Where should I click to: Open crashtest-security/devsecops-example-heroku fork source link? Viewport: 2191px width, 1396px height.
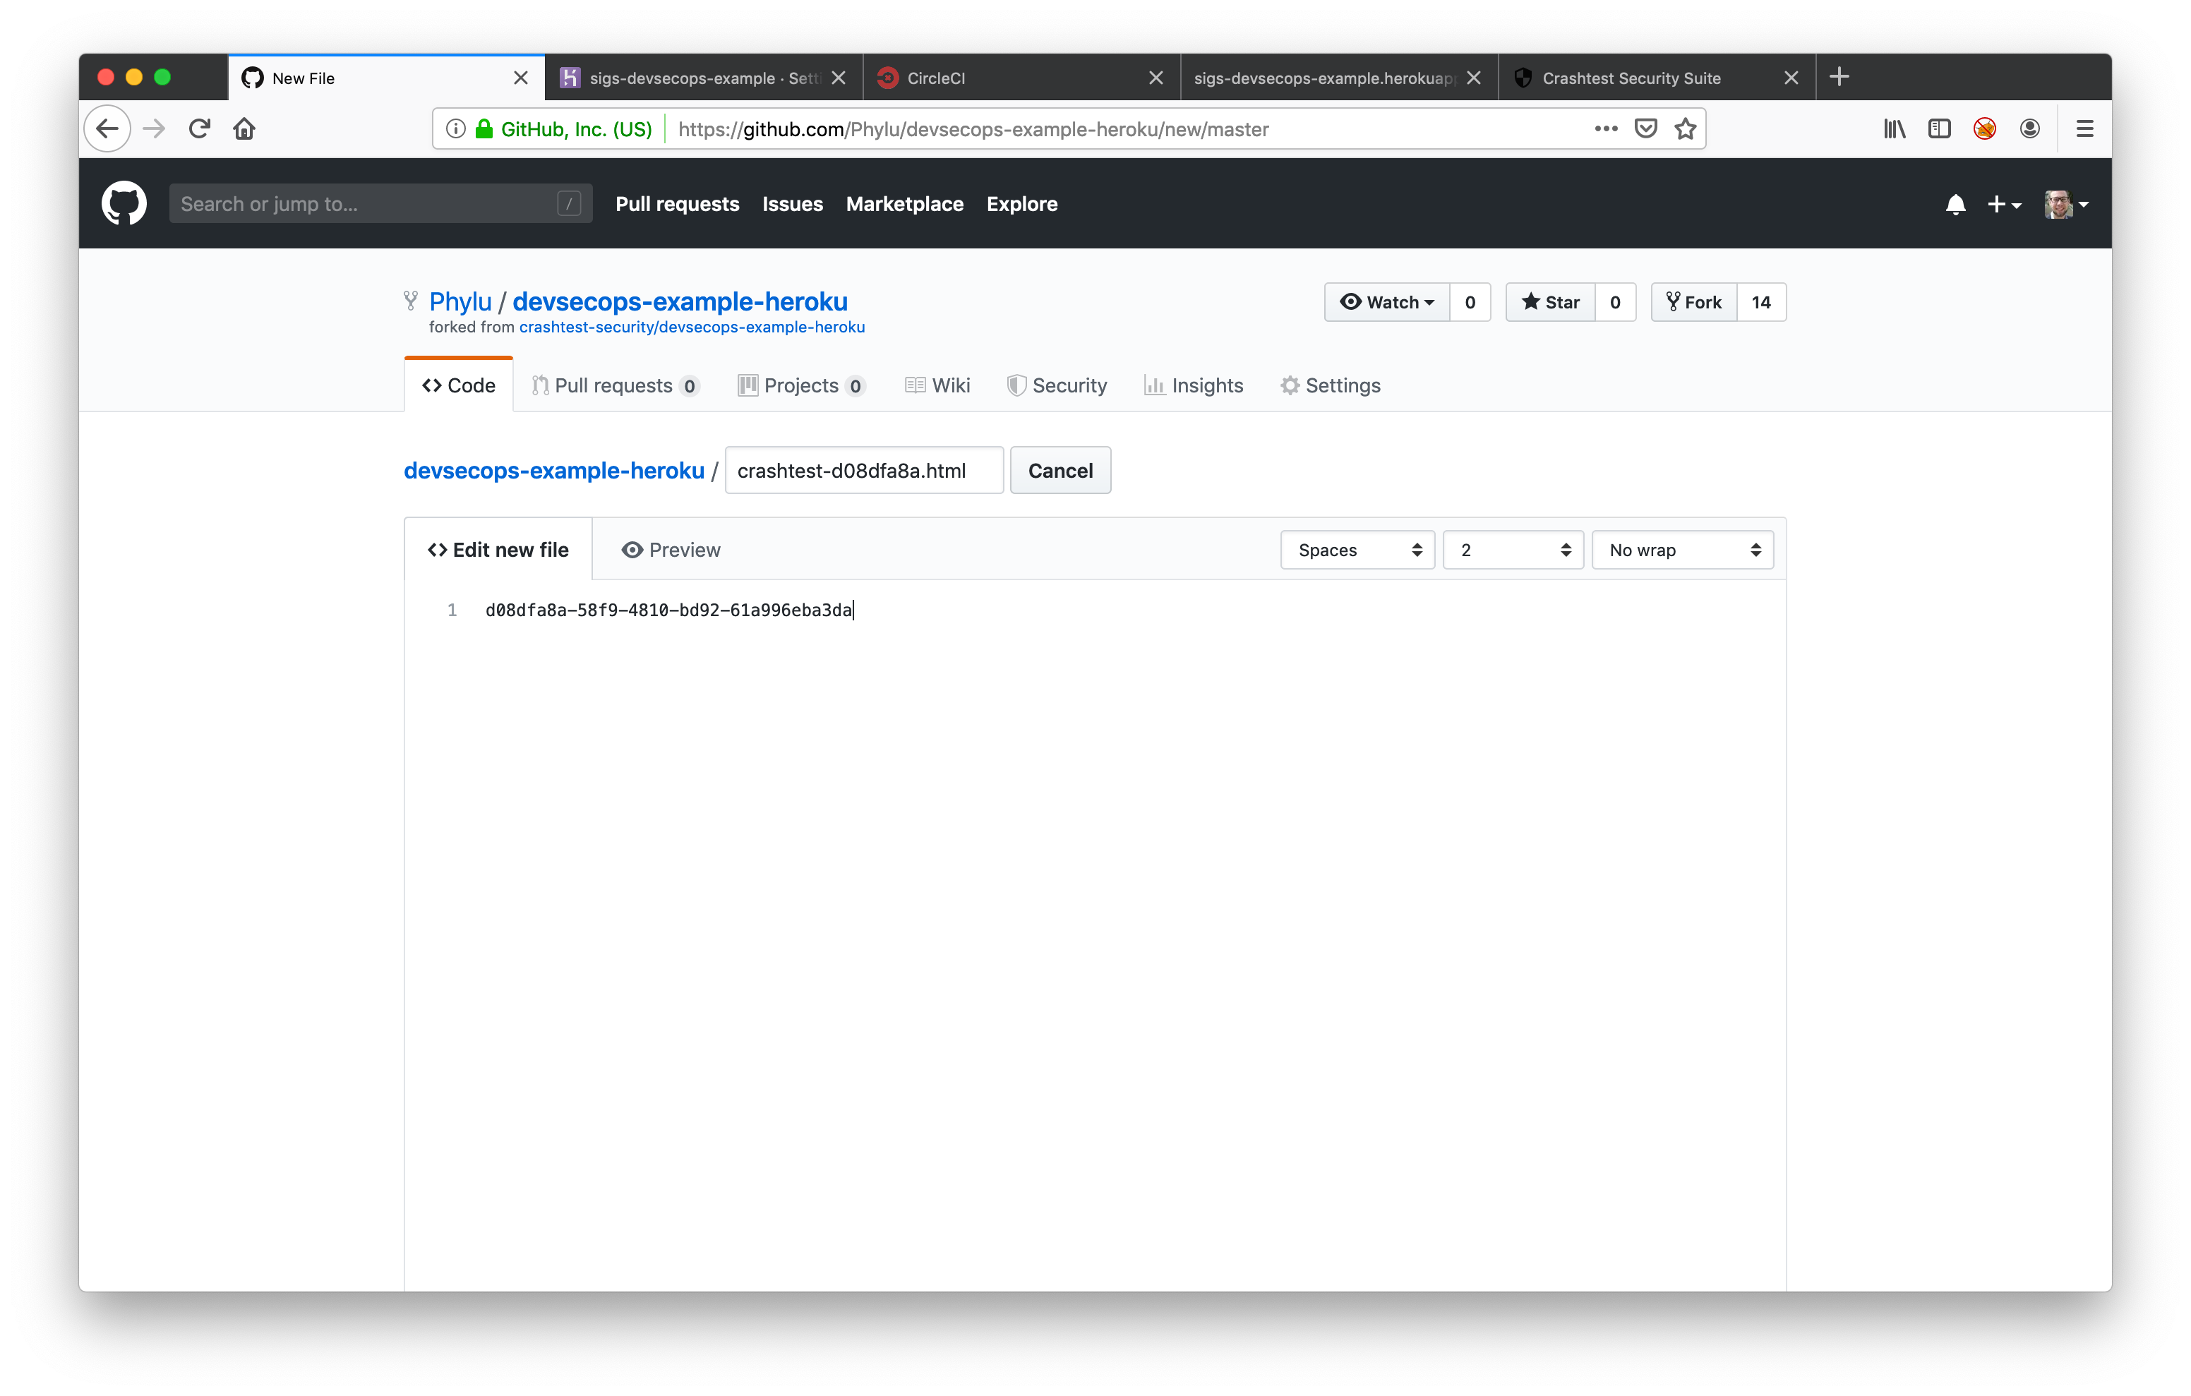click(692, 327)
